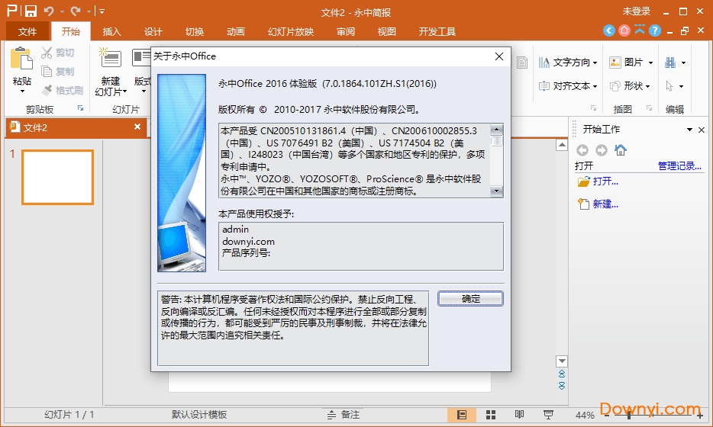This screenshot has width=713, height=427.
Task: Click Open (打开...) link in task pane
Action: tap(605, 181)
